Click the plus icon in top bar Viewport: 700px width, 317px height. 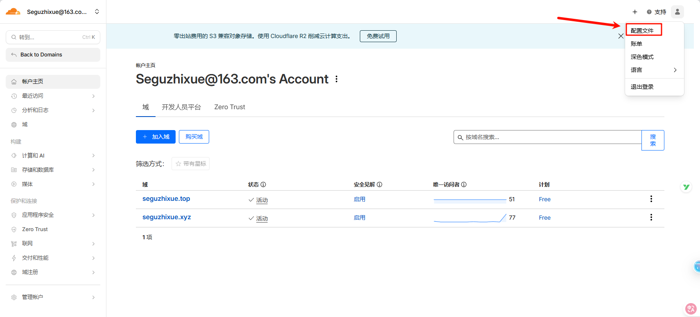[x=635, y=12]
